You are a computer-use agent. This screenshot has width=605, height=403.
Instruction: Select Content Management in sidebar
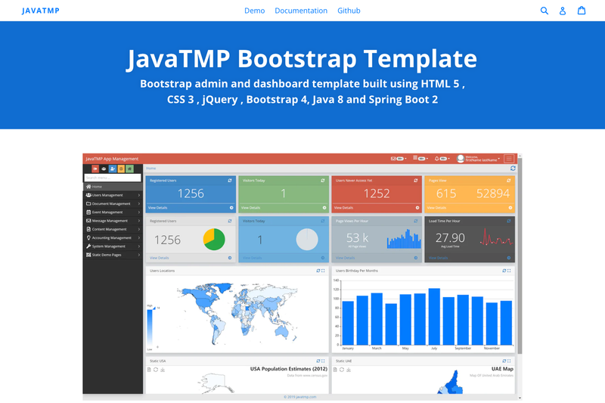(x=113, y=229)
